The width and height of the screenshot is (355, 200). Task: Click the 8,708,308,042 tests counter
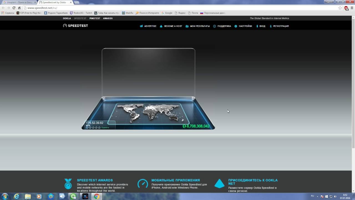coord(198,126)
